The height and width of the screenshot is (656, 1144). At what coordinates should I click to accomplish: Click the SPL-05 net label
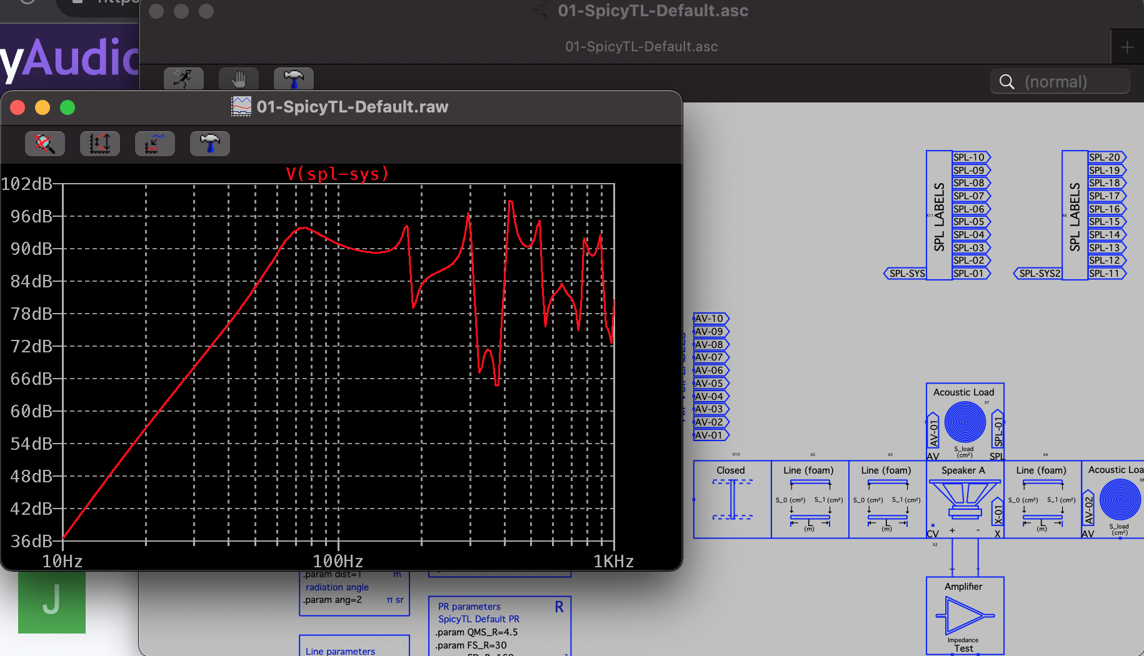(x=971, y=222)
